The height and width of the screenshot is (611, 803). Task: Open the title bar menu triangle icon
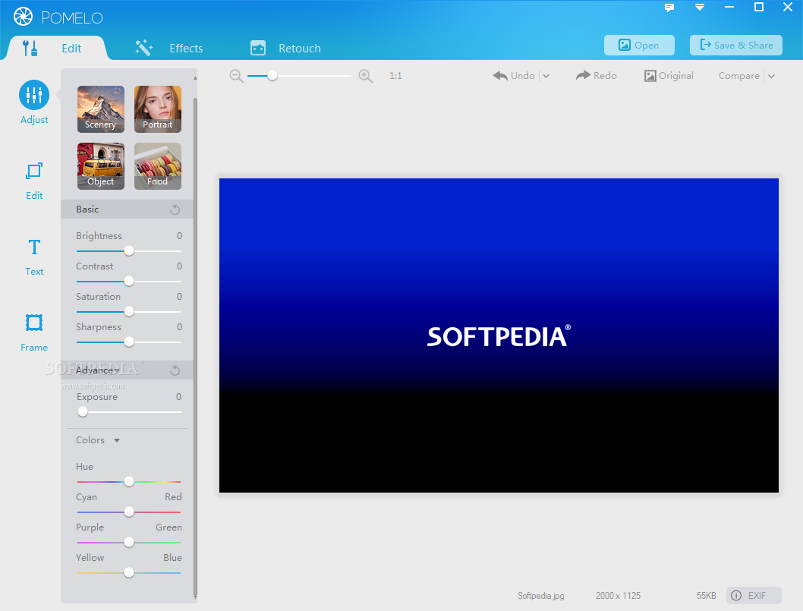[700, 7]
